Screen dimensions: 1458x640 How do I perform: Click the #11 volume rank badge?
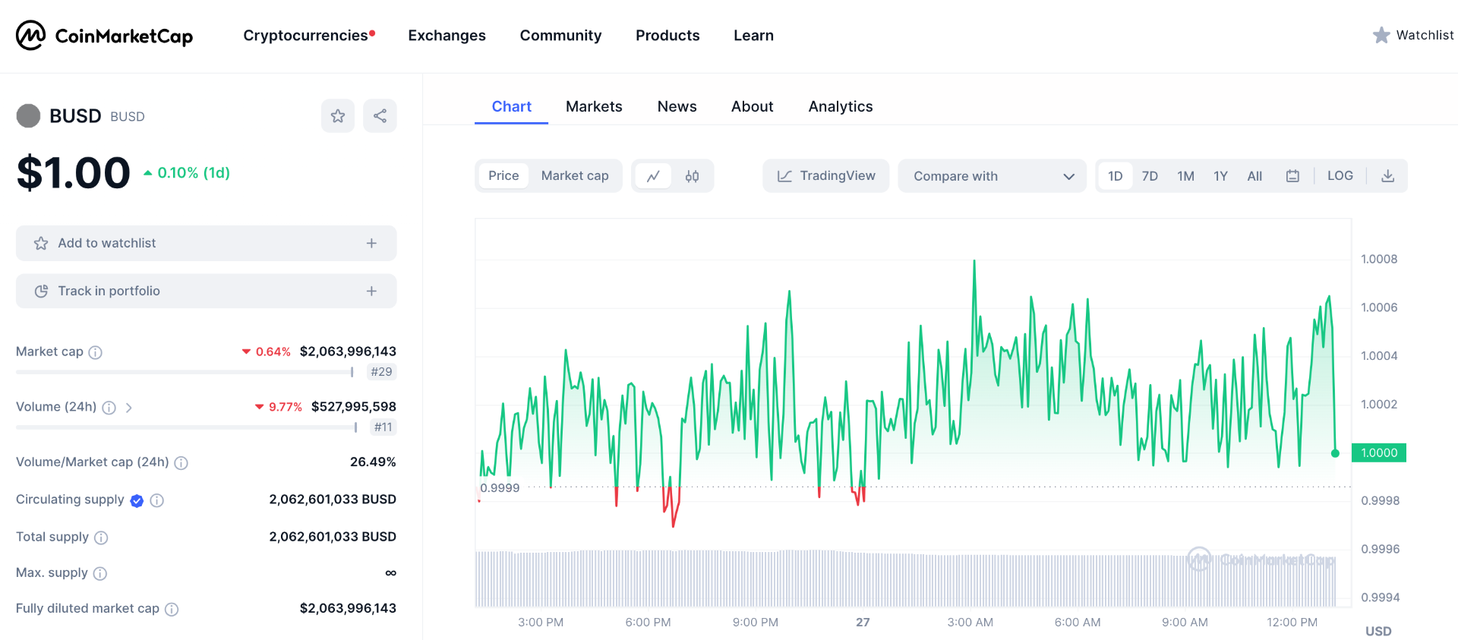pyautogui.click(x=383, y=427)
